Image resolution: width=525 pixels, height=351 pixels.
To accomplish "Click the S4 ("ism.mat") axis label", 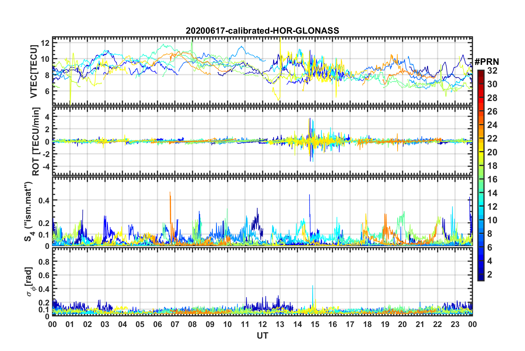I will (29, 212).
